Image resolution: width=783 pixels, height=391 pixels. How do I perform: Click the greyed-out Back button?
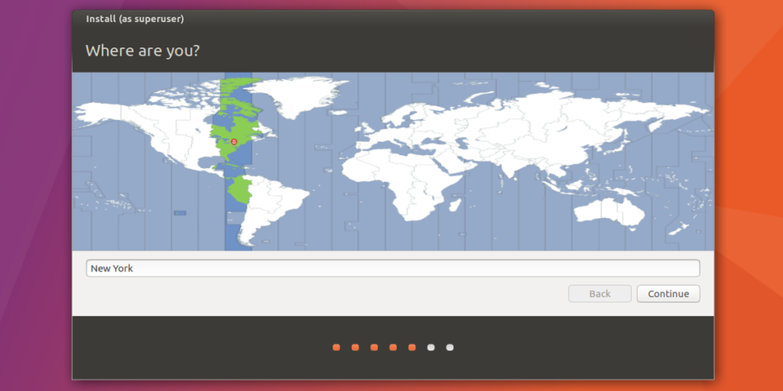(x=600, y=294)
